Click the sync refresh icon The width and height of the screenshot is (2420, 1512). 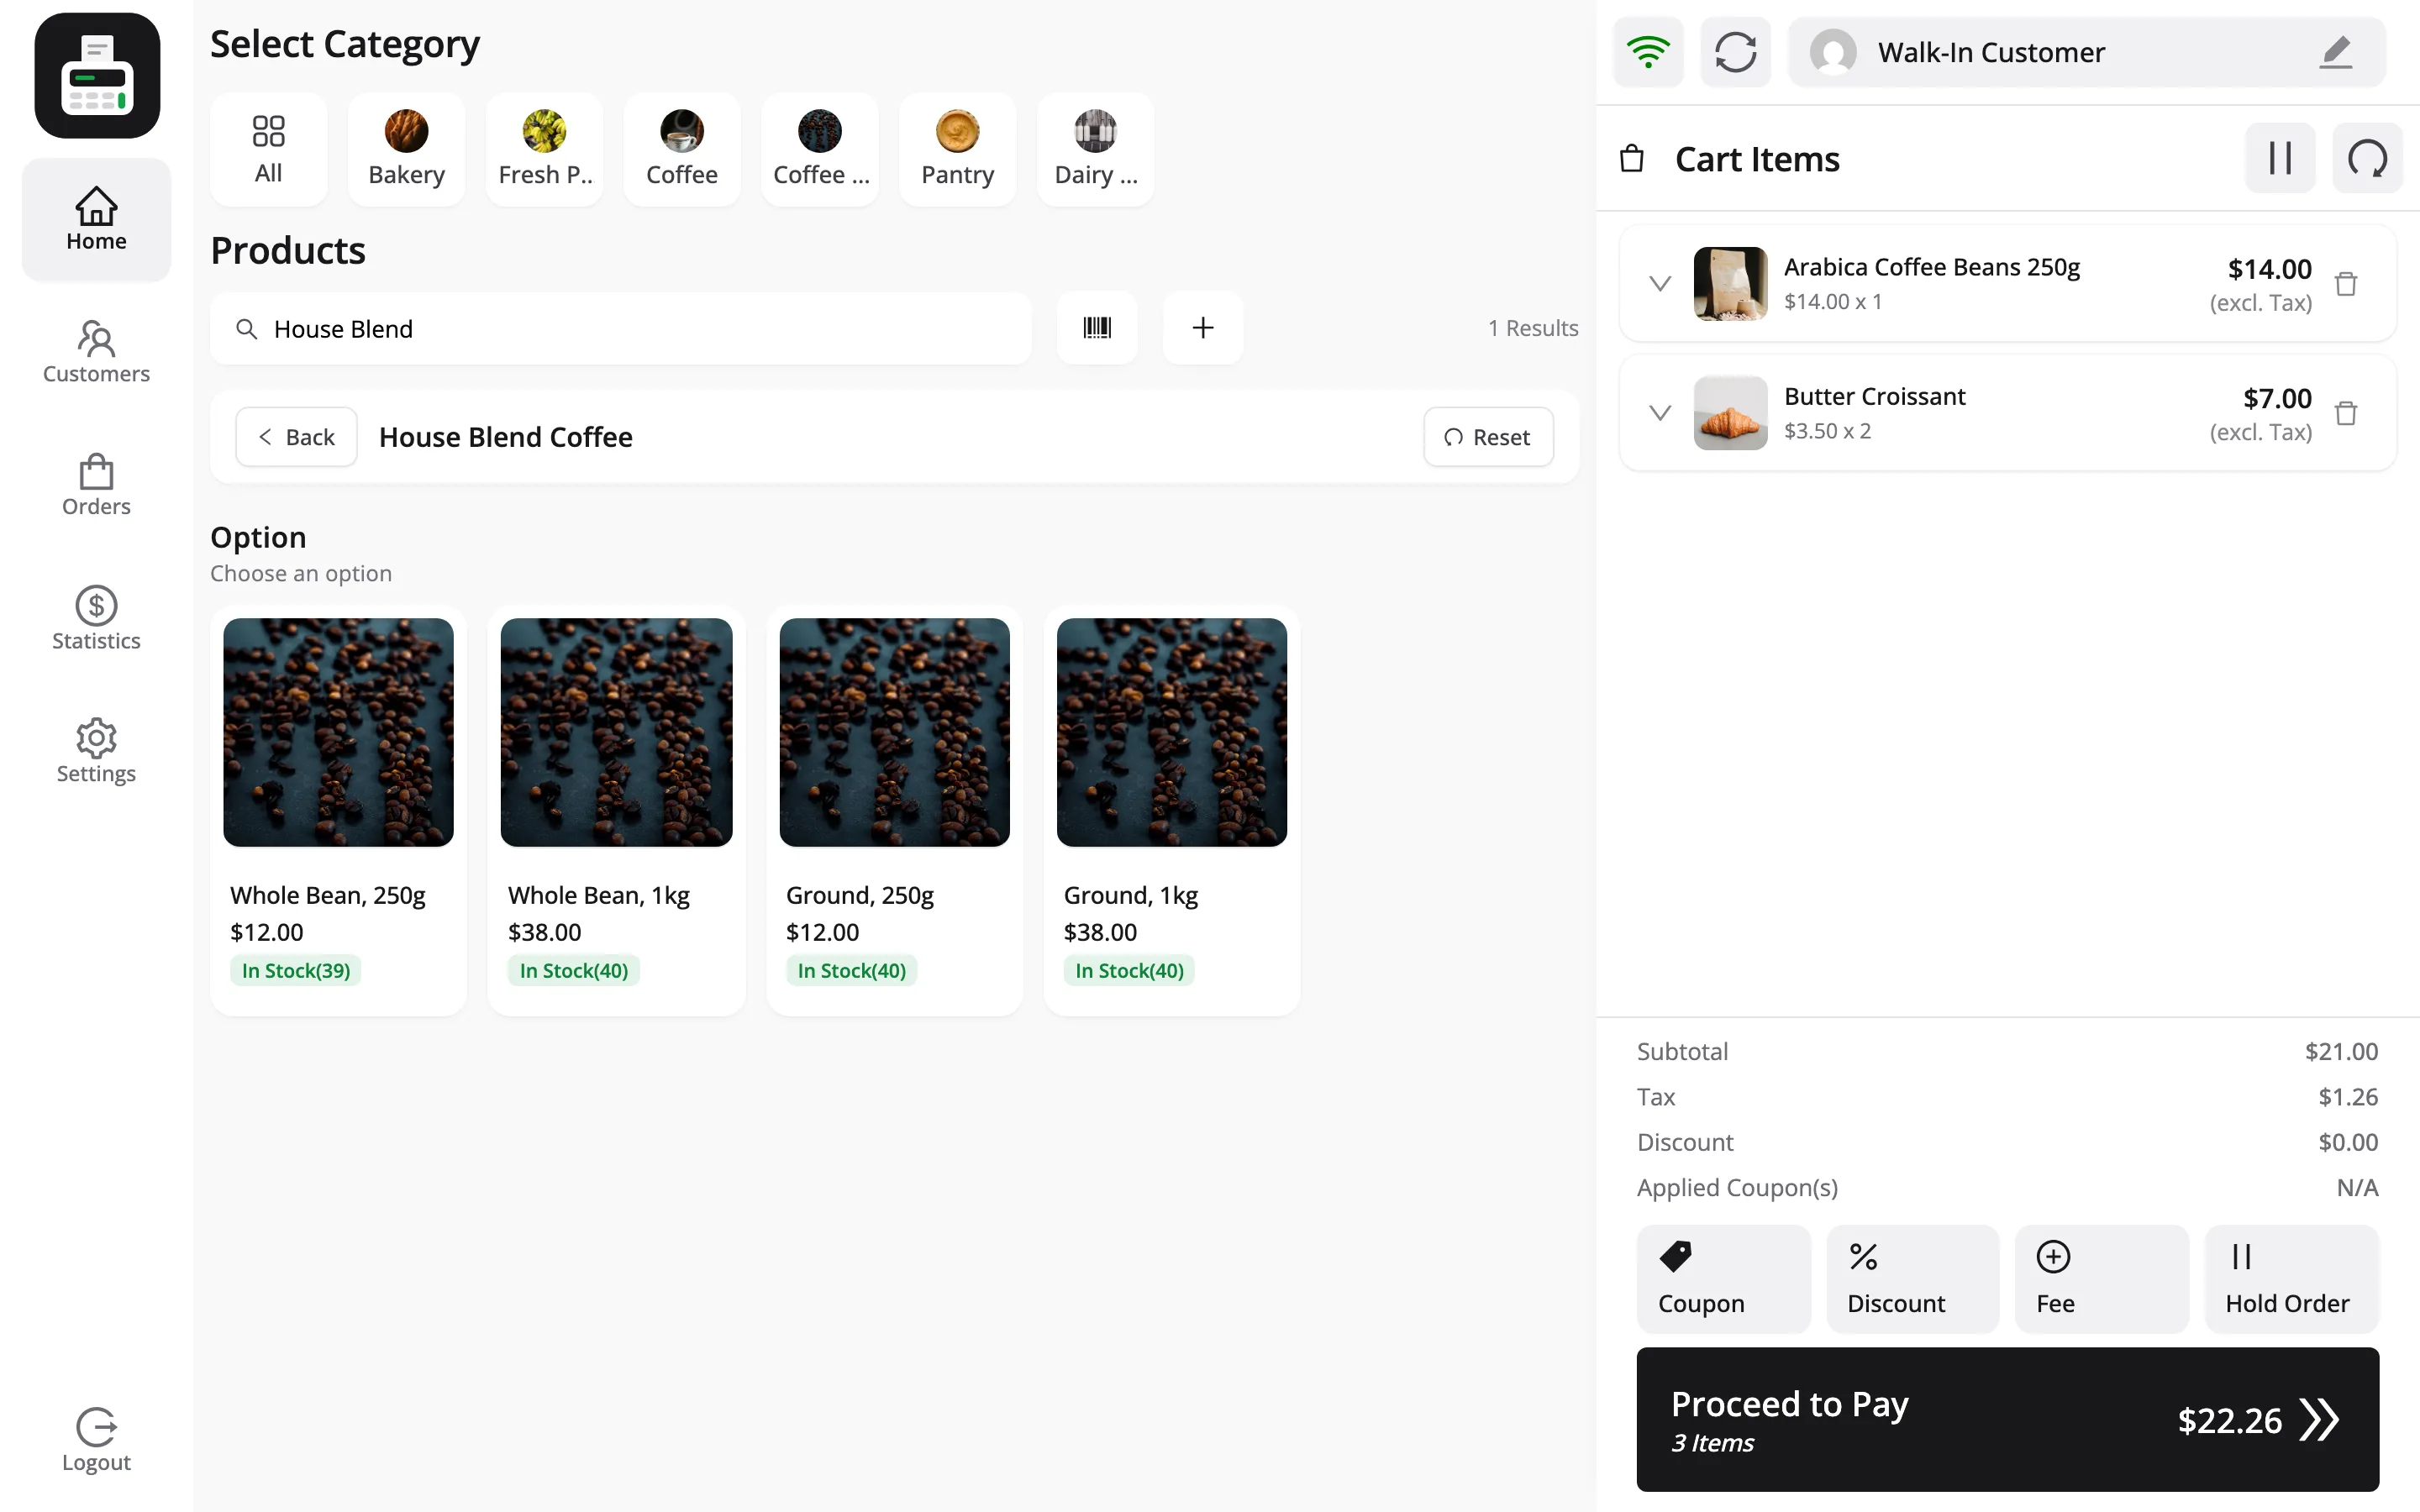[x=1736, y=52]
